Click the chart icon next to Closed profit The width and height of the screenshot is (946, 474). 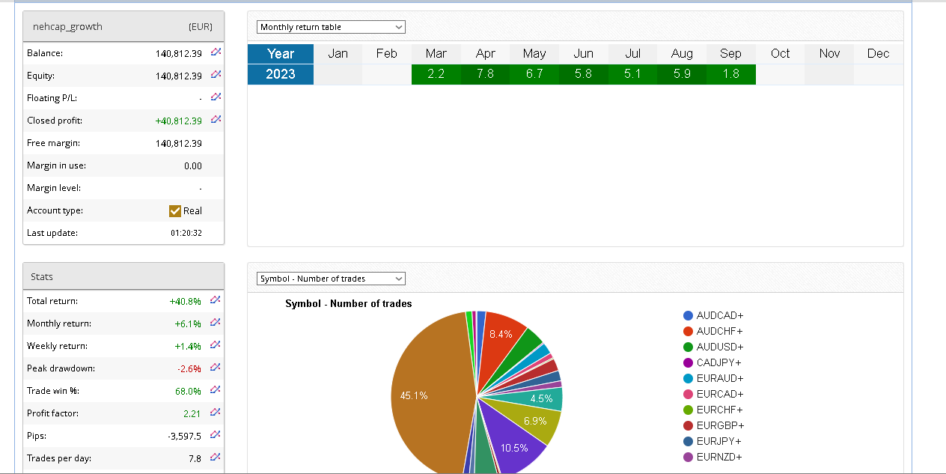(216, 120)
